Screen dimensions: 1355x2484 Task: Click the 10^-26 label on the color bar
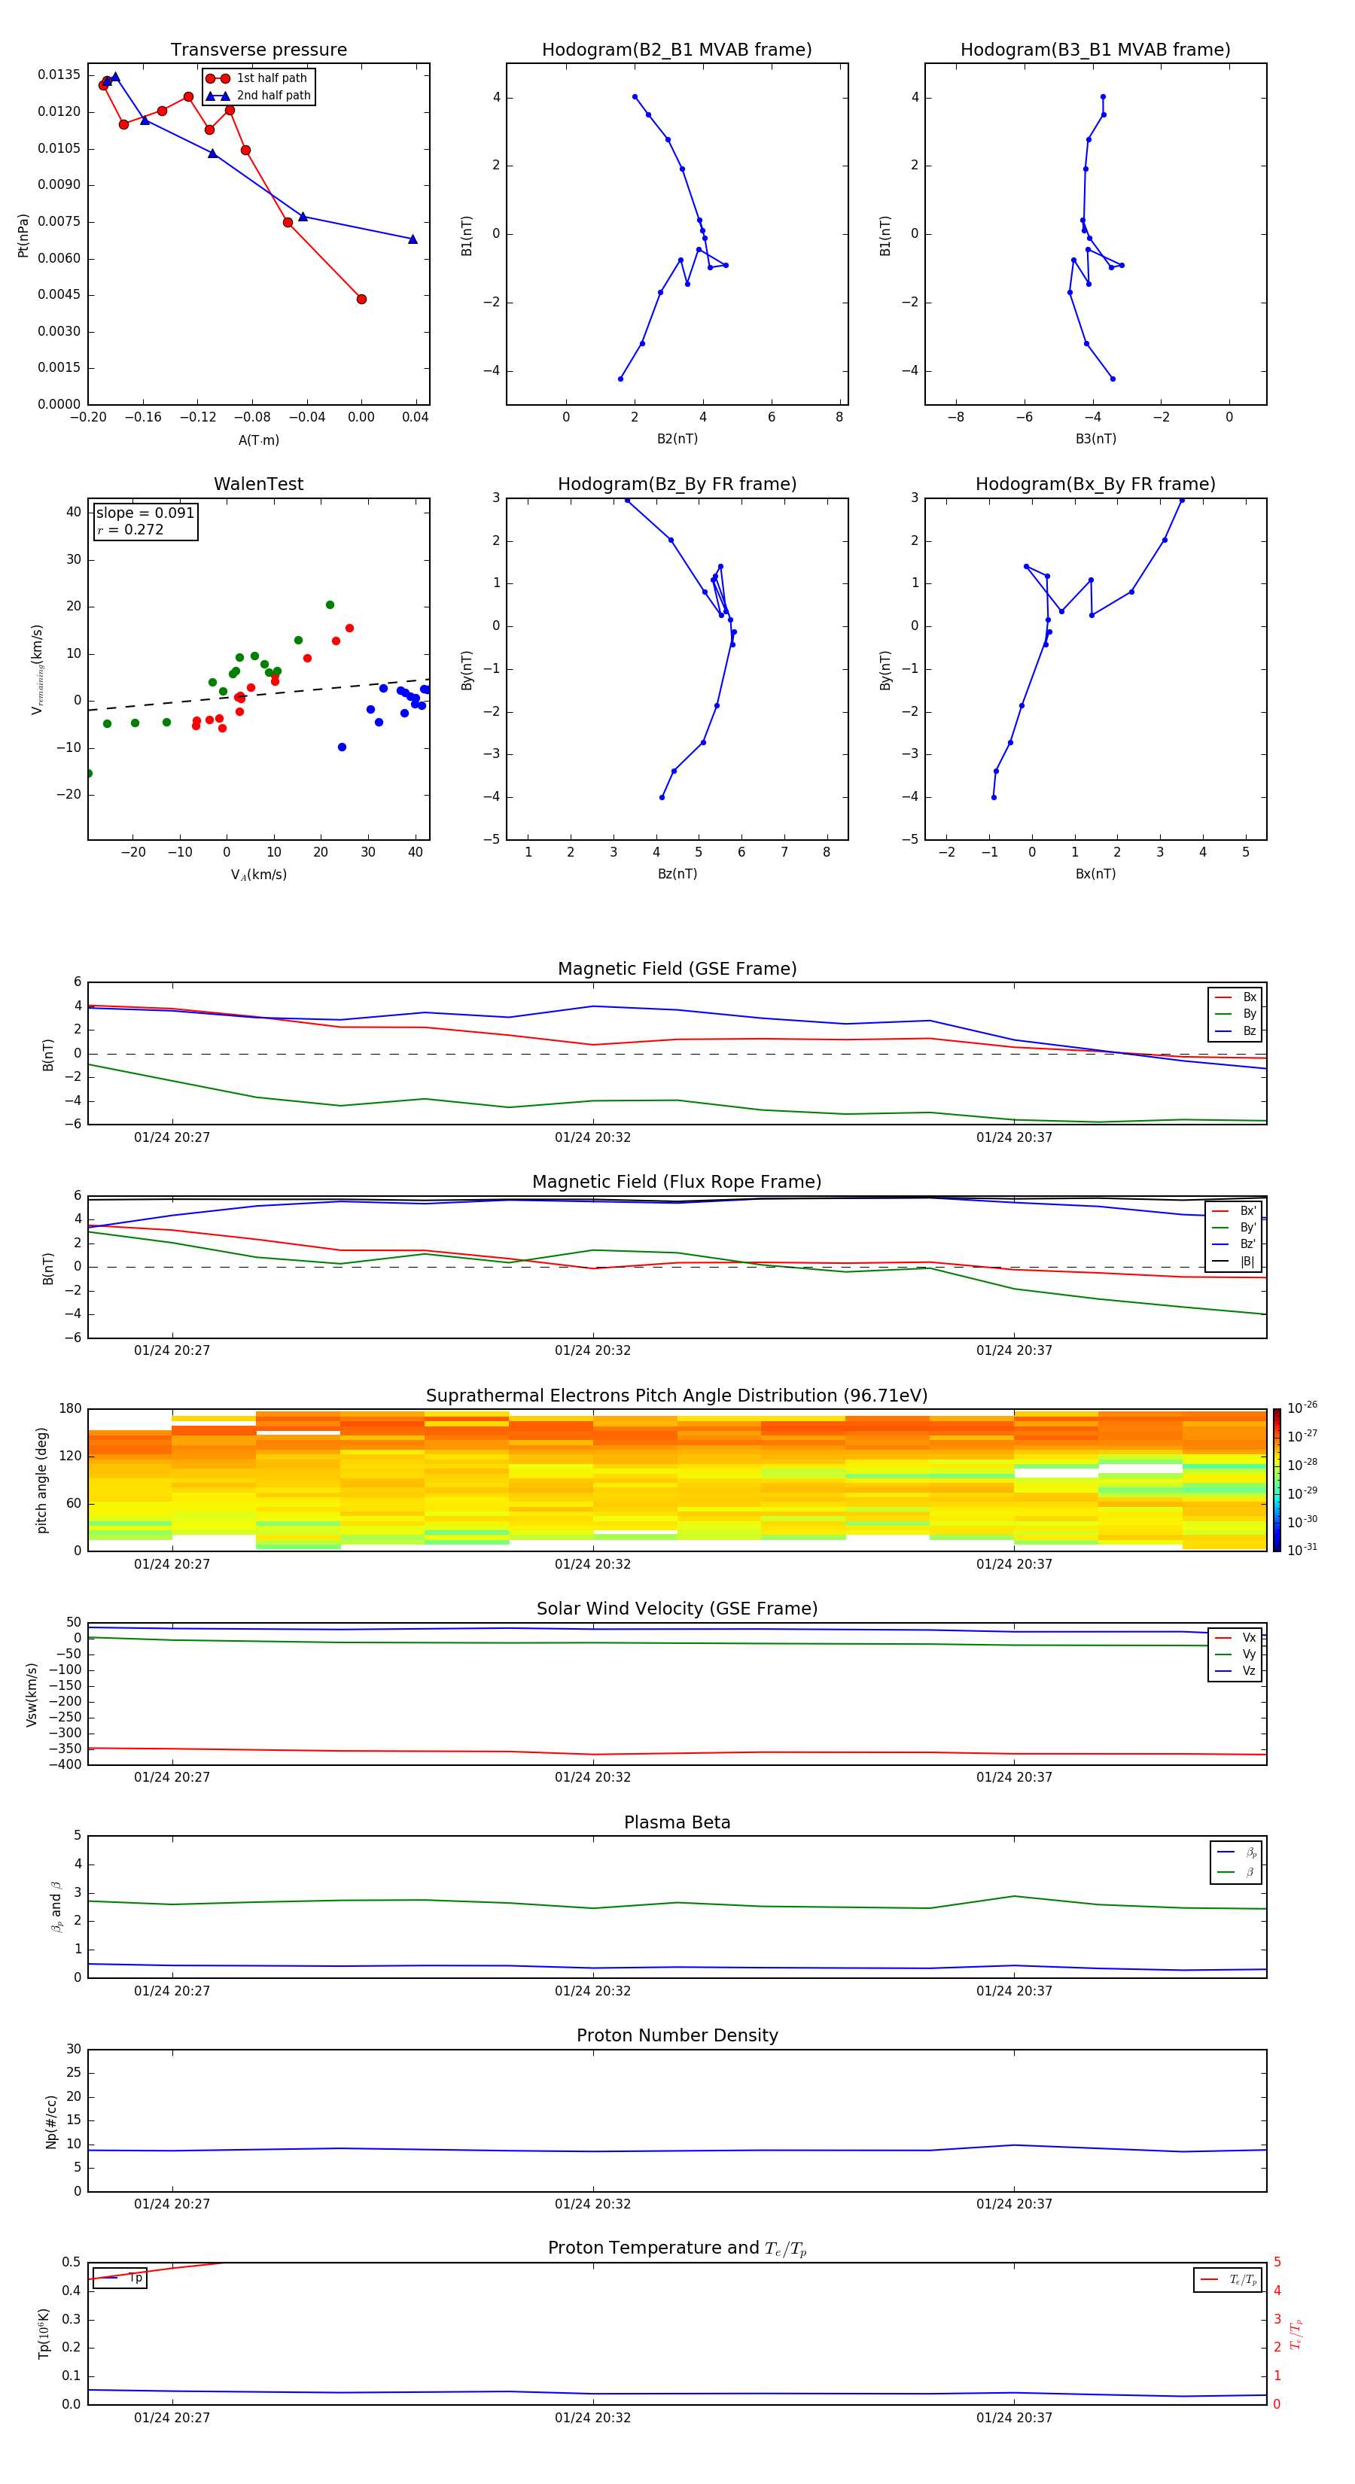[x=1302, y=1408]
